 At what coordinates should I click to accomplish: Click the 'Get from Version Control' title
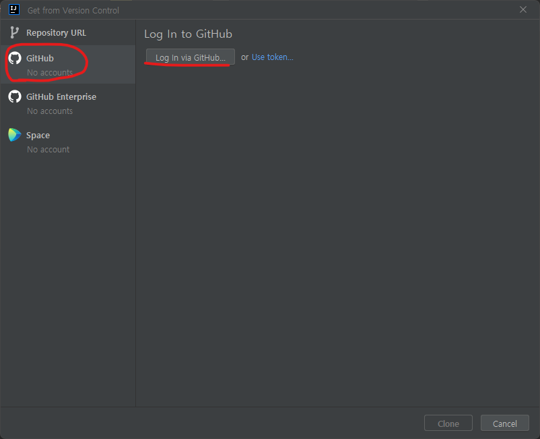click(73, 10)
